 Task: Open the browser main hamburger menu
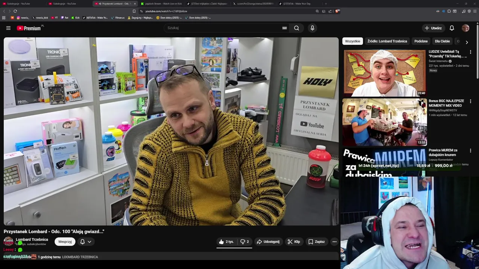(x=475, y=11)
